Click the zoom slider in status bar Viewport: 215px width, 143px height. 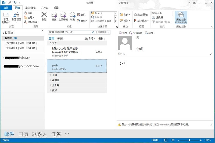coord(189,140)
